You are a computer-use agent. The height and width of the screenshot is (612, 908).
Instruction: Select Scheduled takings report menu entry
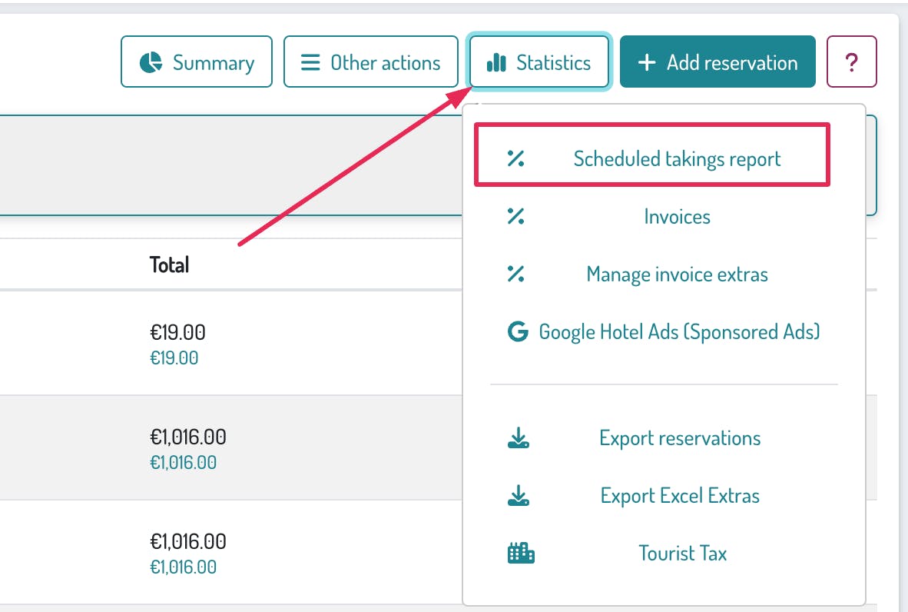[677, 159]
